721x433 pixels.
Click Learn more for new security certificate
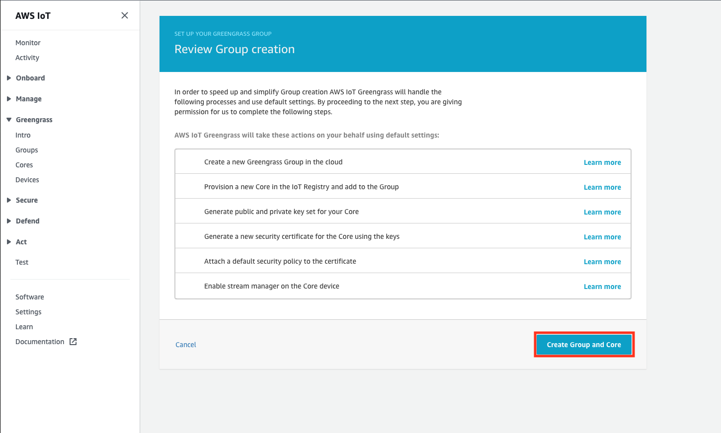pyautogui.click(x=602, y=237)
